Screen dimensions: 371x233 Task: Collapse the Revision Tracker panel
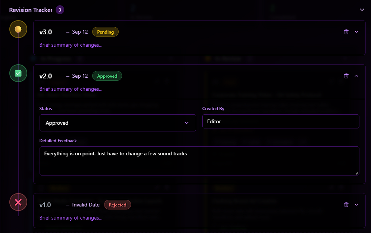click(x=362, y=10)
